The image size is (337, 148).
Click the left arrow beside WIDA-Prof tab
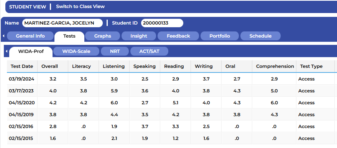point(7,51)
